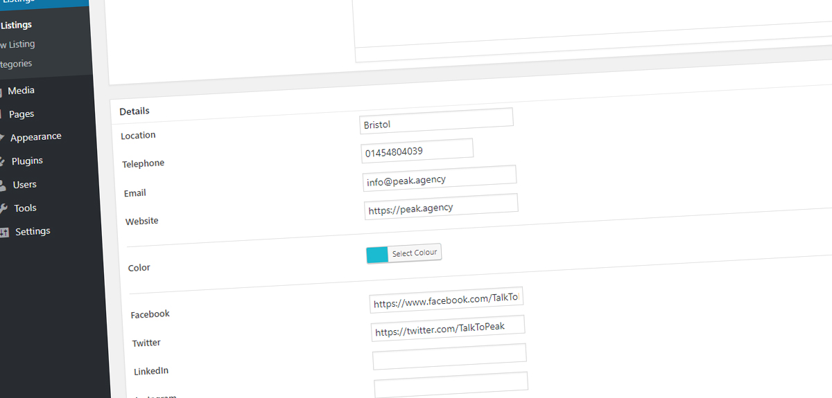Image resolution: width=832 pixels, height=398 pixels.
Task: Select the Email field with info@peak.agency
Action: 439,179
